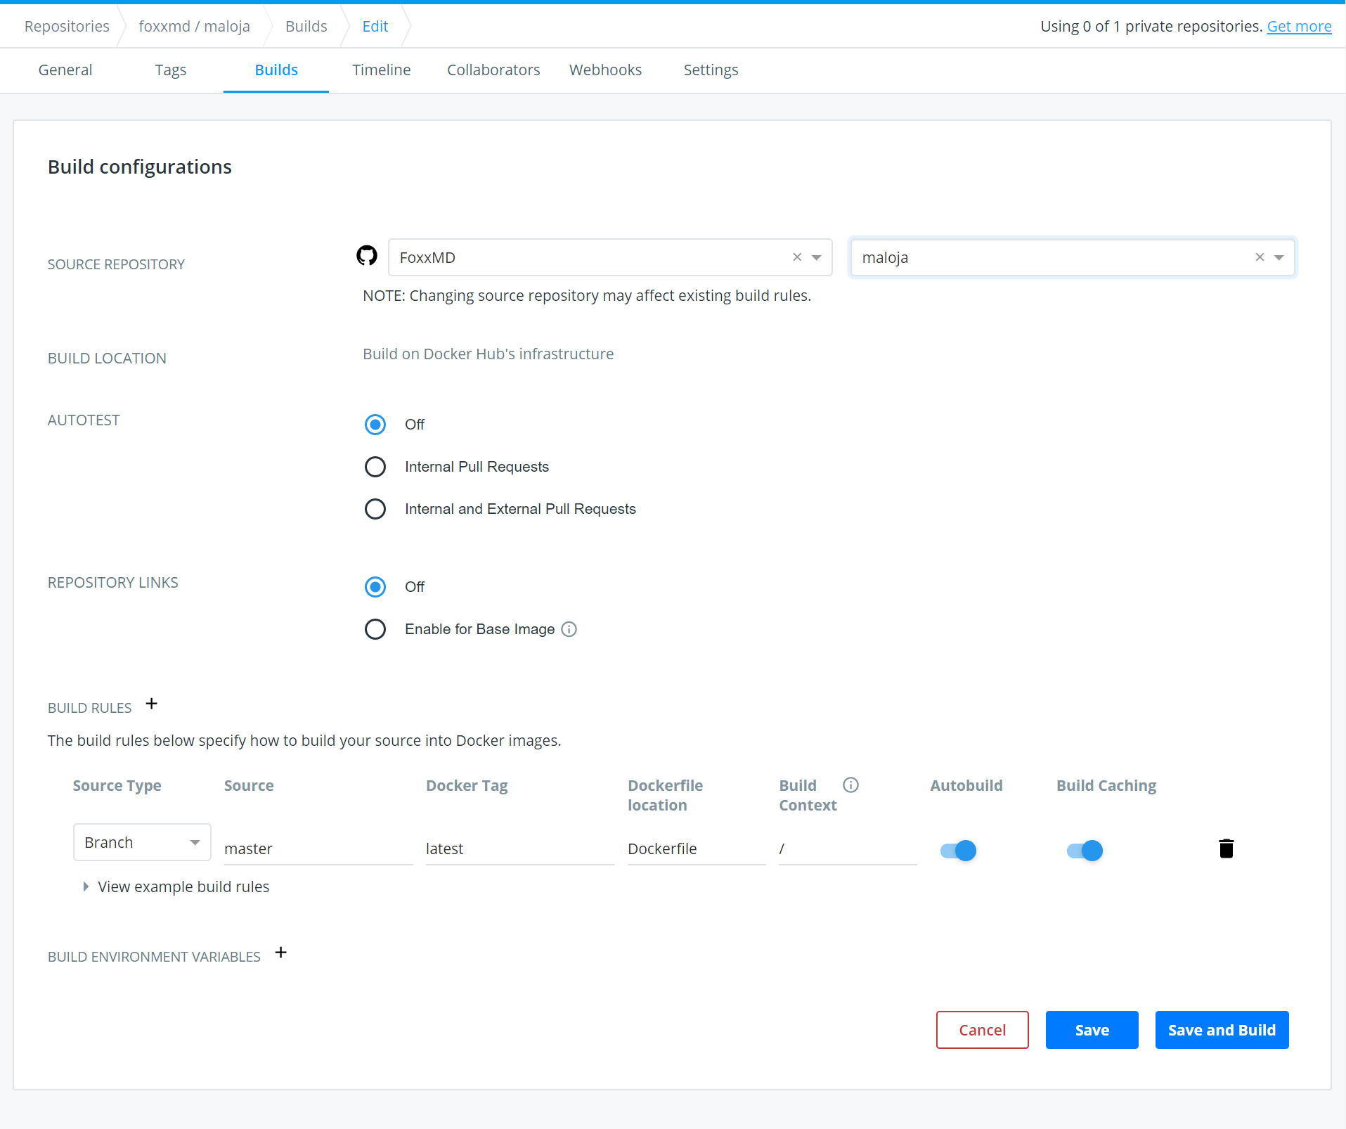Open FoxxMD organization dropdown
The width and height of the screenshot is (1346, 1129).
[x=817, y=257]
